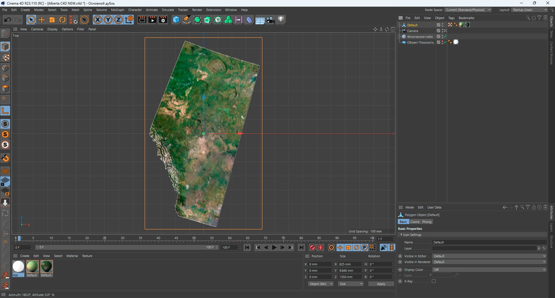The image size is (555, 298).
Task: Click the Name input field
Action: (x=490, y=242)
